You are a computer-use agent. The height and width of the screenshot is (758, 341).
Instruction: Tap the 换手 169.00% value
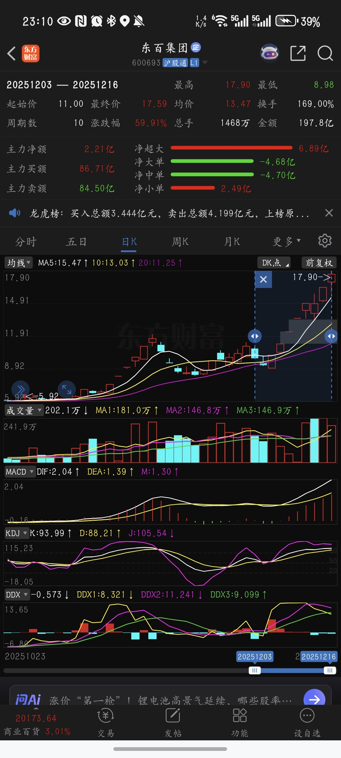click(316, 104)
